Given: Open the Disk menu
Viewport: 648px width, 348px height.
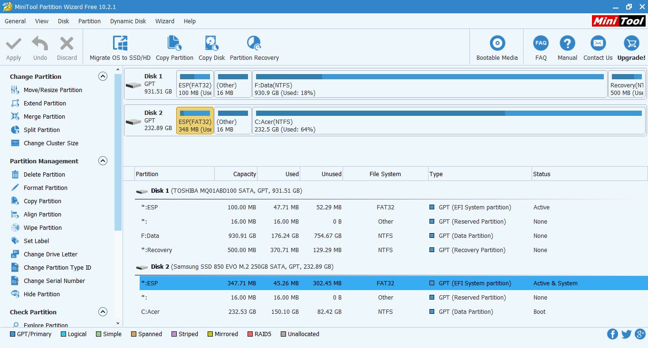Looking at the screenshot, I should 64,21.
